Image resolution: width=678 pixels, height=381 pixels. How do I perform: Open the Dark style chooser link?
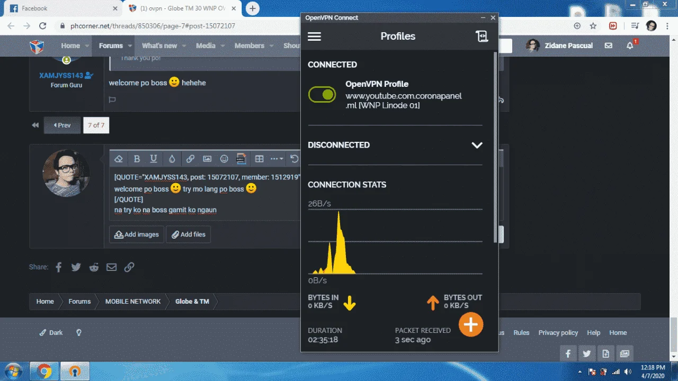(x=51, y=333)
